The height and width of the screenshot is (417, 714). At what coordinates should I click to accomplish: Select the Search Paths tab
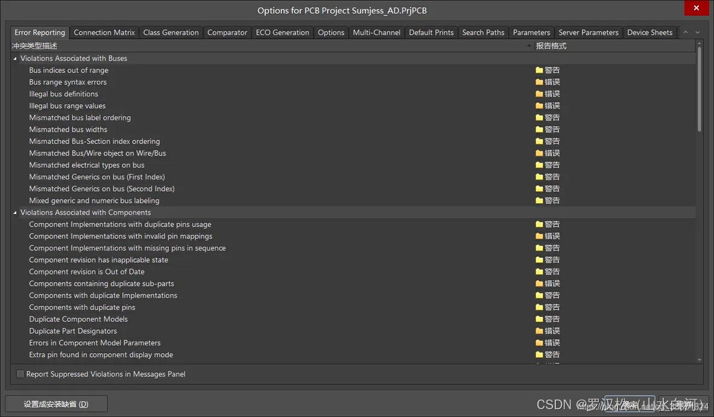[483, 33]
